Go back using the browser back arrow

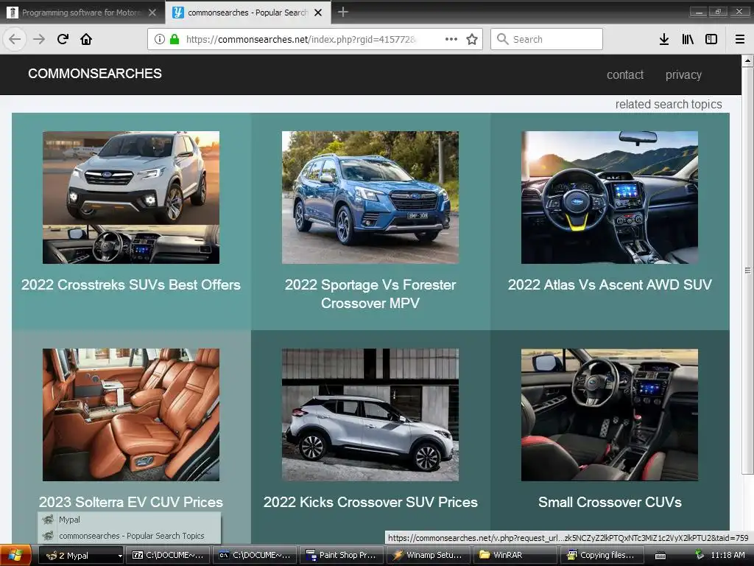(x=15, y=39)
